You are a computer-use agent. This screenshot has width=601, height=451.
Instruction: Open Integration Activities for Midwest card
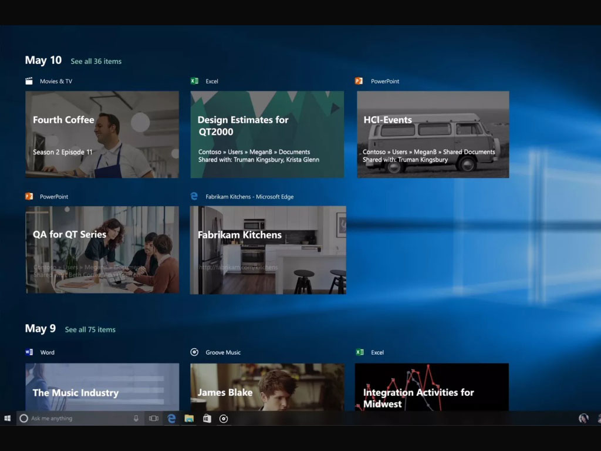tap(432, 387)
